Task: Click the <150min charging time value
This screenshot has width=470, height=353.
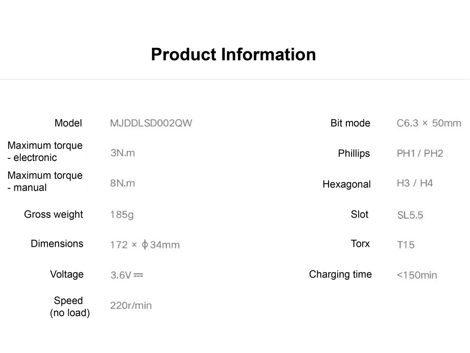Action: 417,275
